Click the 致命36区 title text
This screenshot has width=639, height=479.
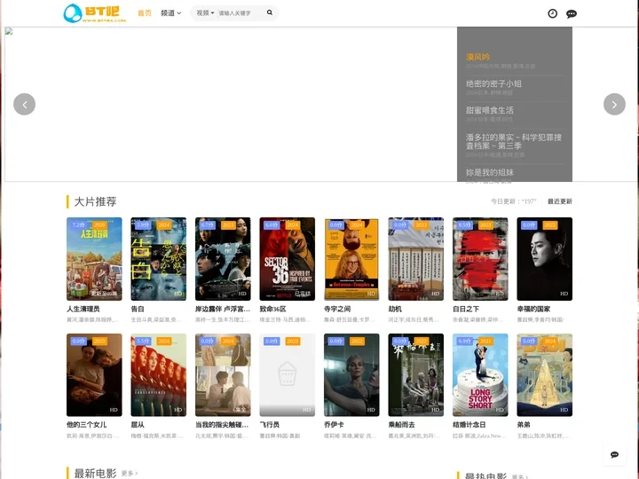pos(272,309)
